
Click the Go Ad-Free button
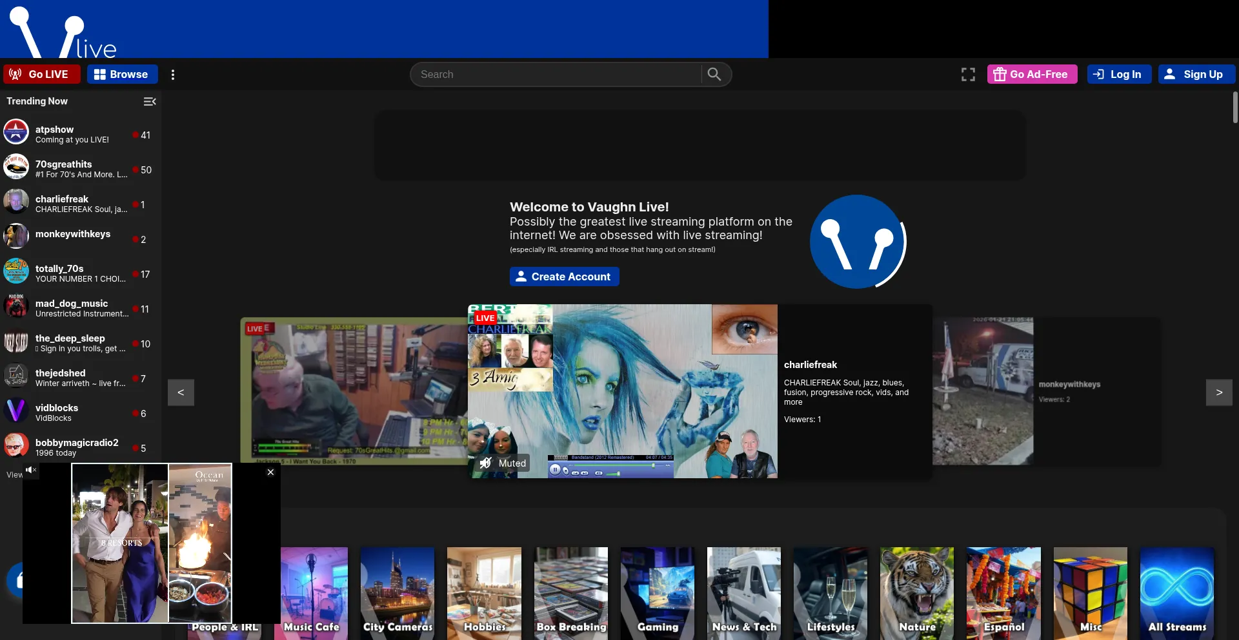(x=1032, y=74)
